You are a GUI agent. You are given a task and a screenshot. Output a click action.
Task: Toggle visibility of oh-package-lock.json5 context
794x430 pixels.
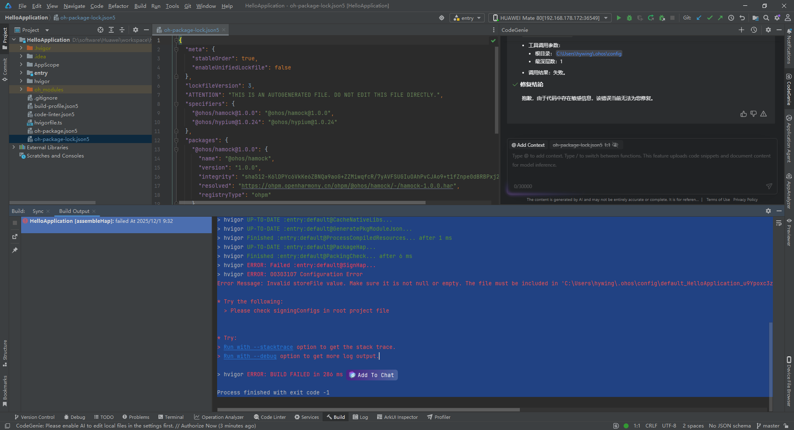[x=615, y=145]
